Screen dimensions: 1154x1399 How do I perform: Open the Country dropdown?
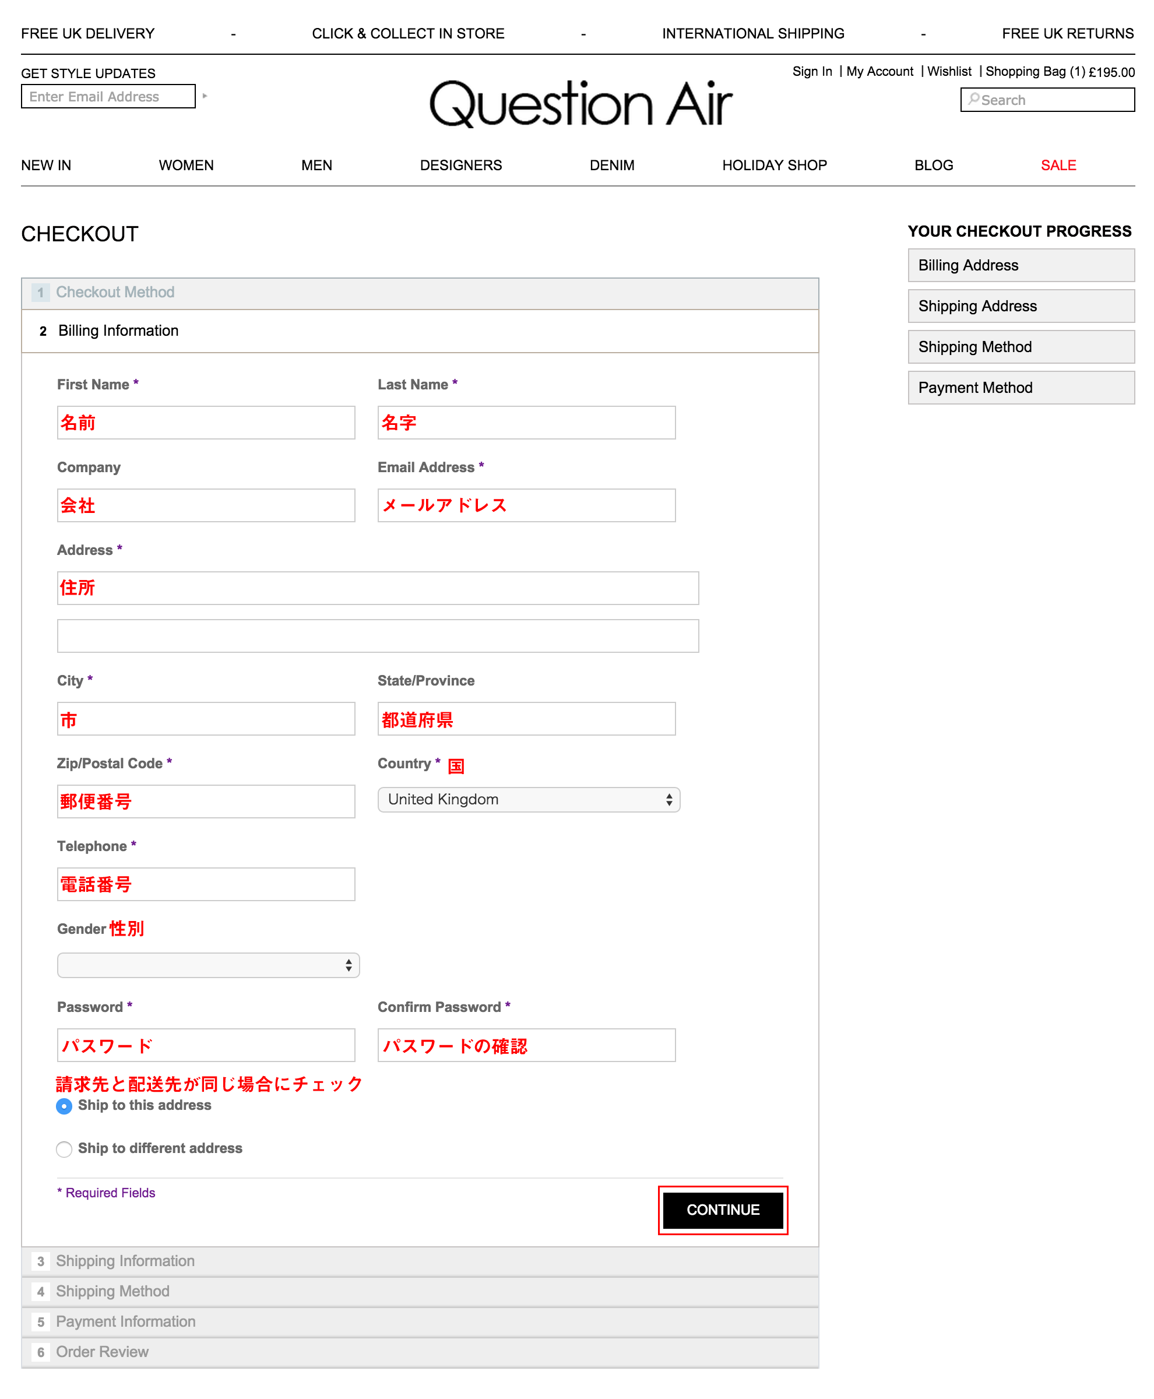[529, 799]
